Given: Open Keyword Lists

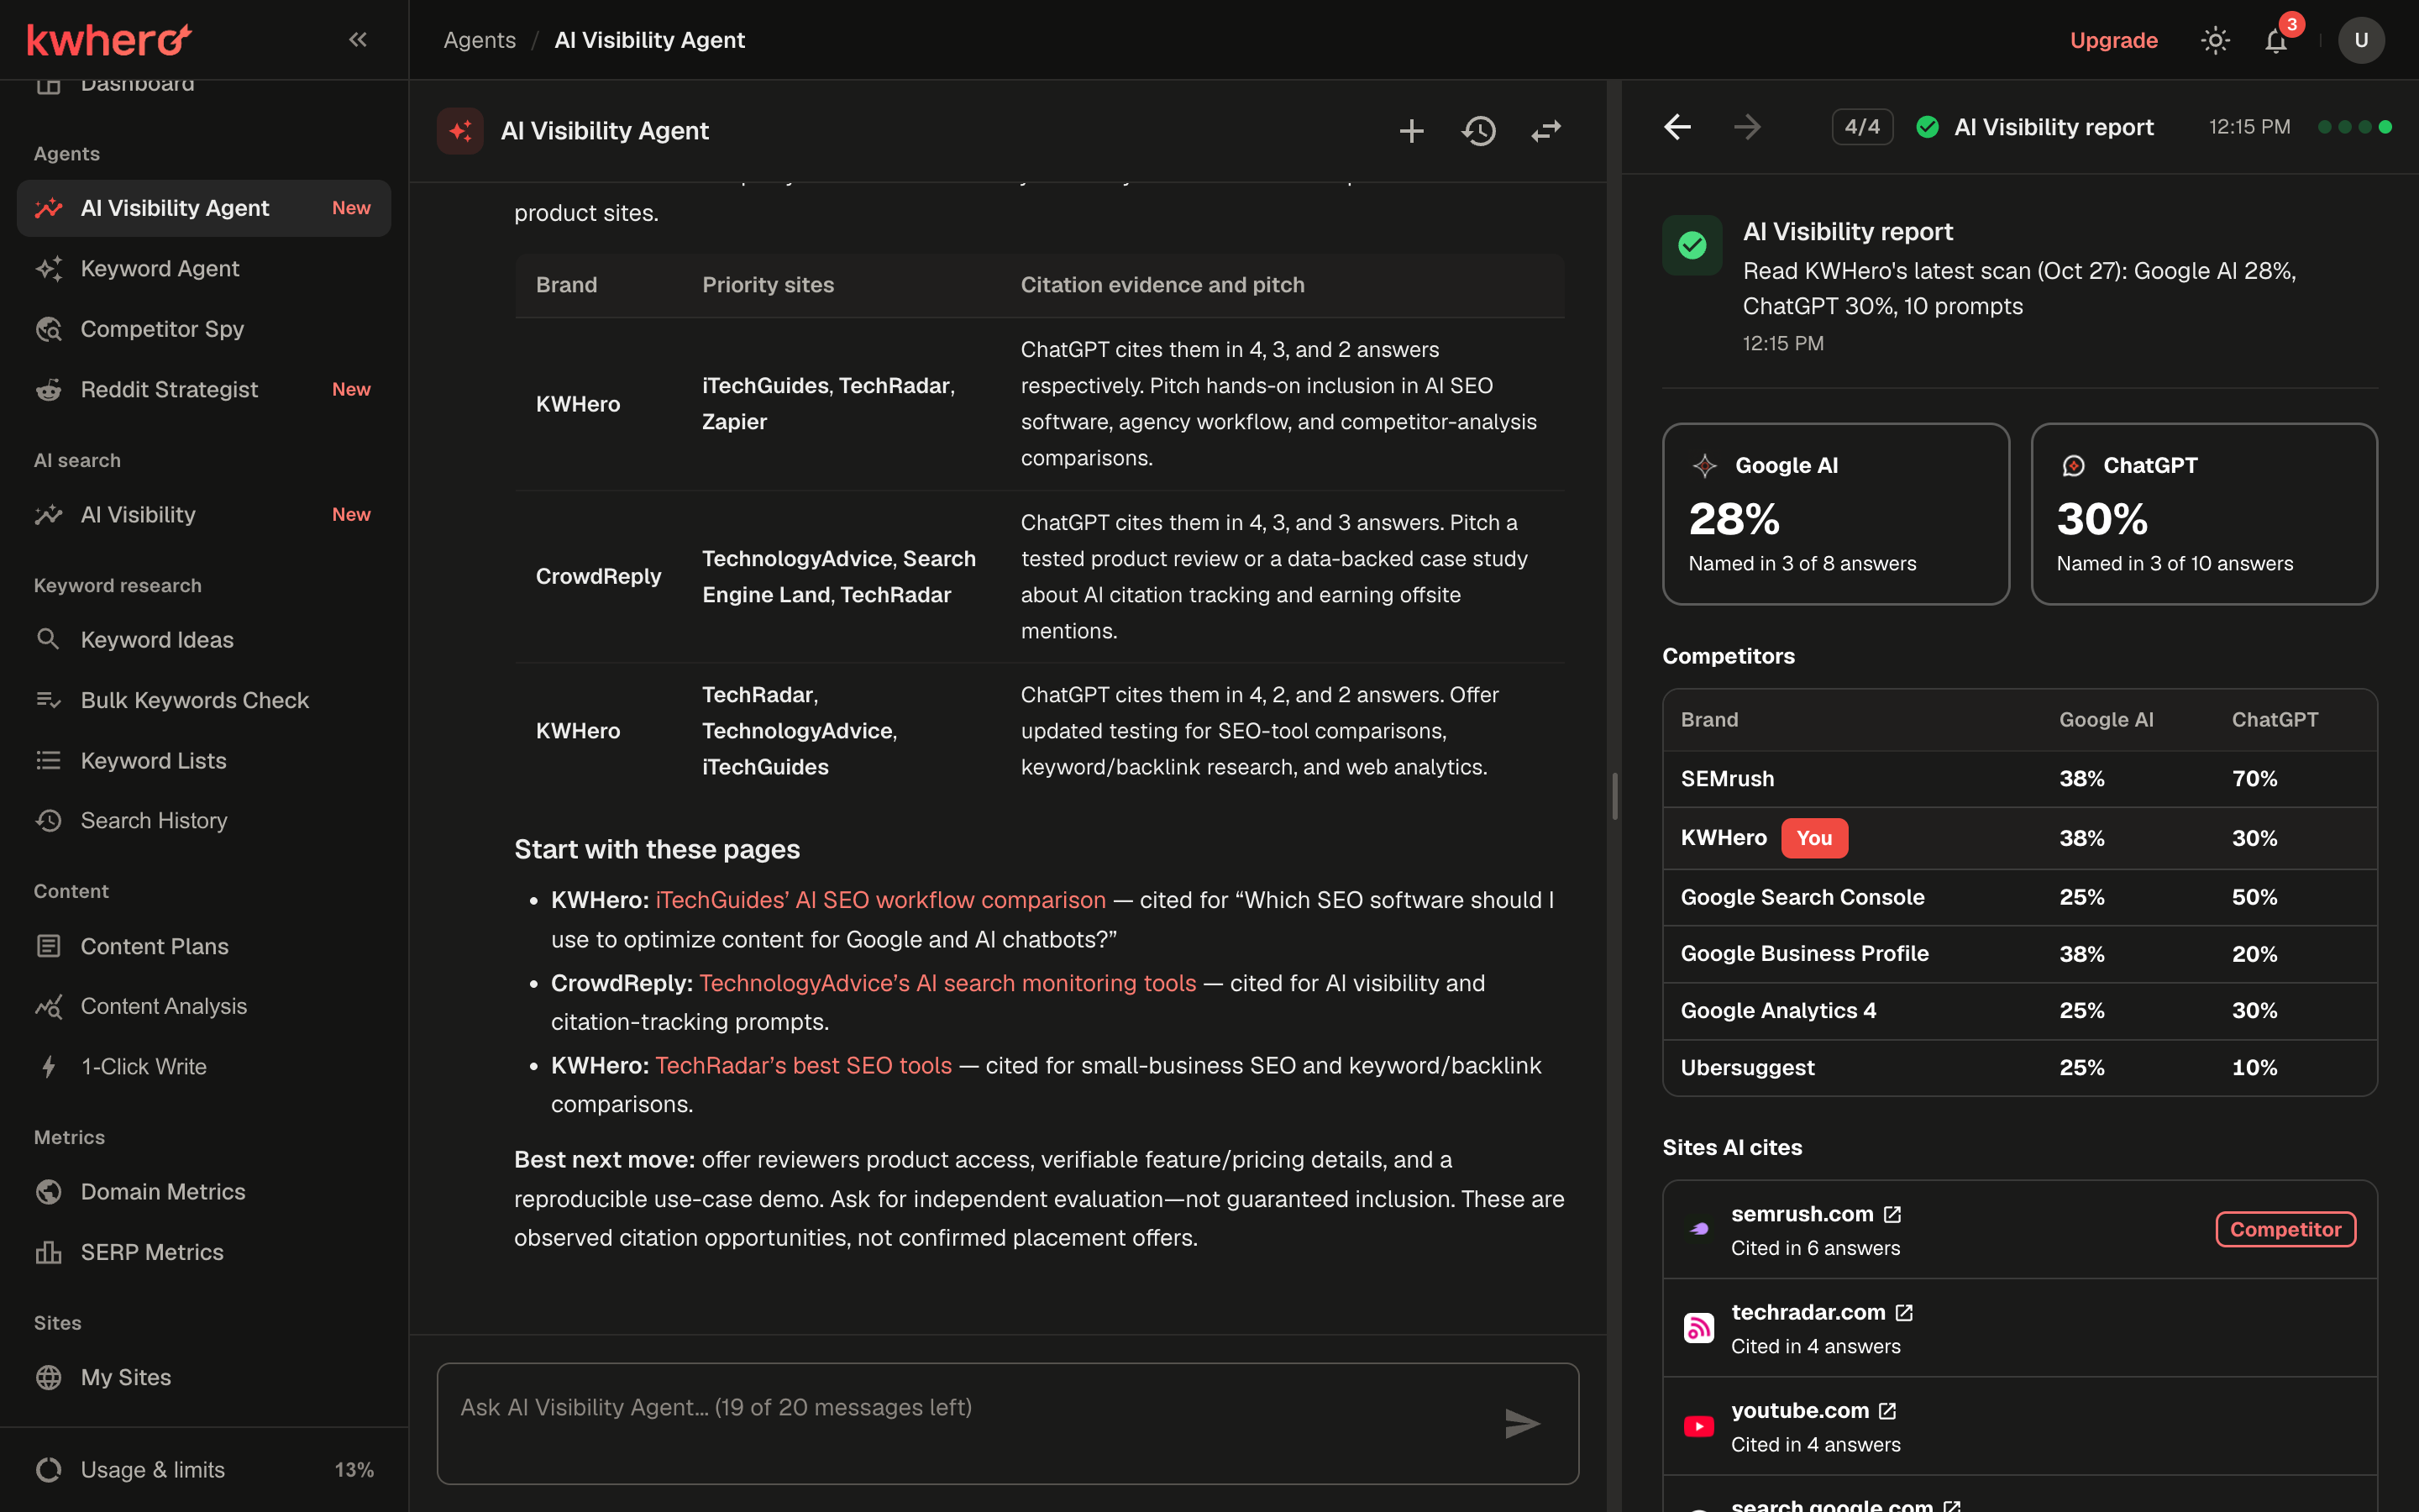Looking at the screenshot, I should (x=204, y=761).
